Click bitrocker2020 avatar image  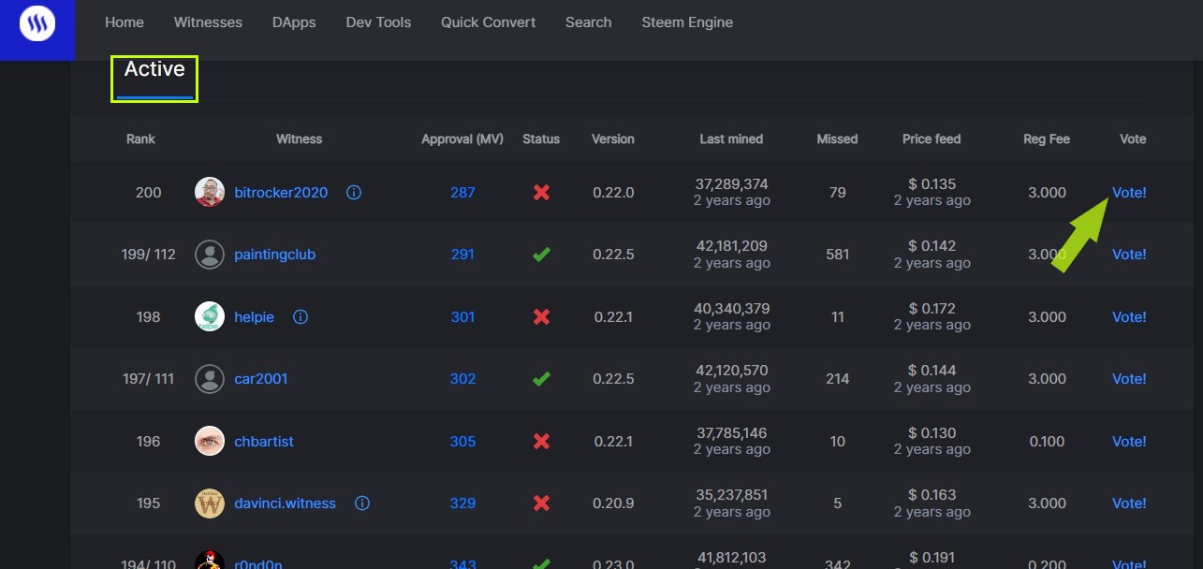[x=210, y=193]
